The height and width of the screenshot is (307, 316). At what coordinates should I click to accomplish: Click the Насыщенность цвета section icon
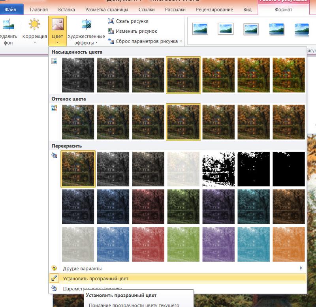(x=54, y=61)
